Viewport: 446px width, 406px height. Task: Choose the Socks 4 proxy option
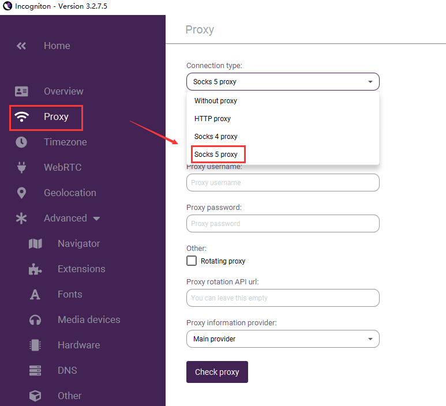pyautogui.click(x=216, y=137)
